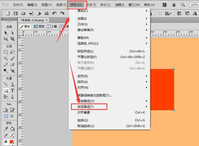Launch Adobe Bridge with the Br icon
This screenshot has width=199, height=146.
(x=164, y=5)
